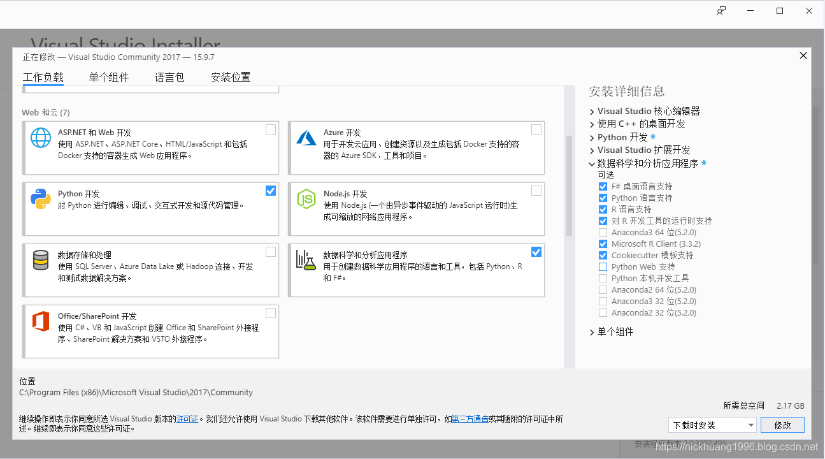Close the modify dialog with X
The width and height of the screenshot is (825, 459).
tap(803, 55)
